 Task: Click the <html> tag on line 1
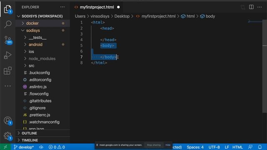(98, 22)
